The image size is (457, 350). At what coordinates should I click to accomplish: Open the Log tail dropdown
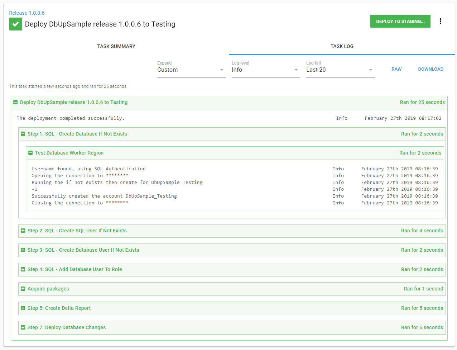(x=340, y=70)
